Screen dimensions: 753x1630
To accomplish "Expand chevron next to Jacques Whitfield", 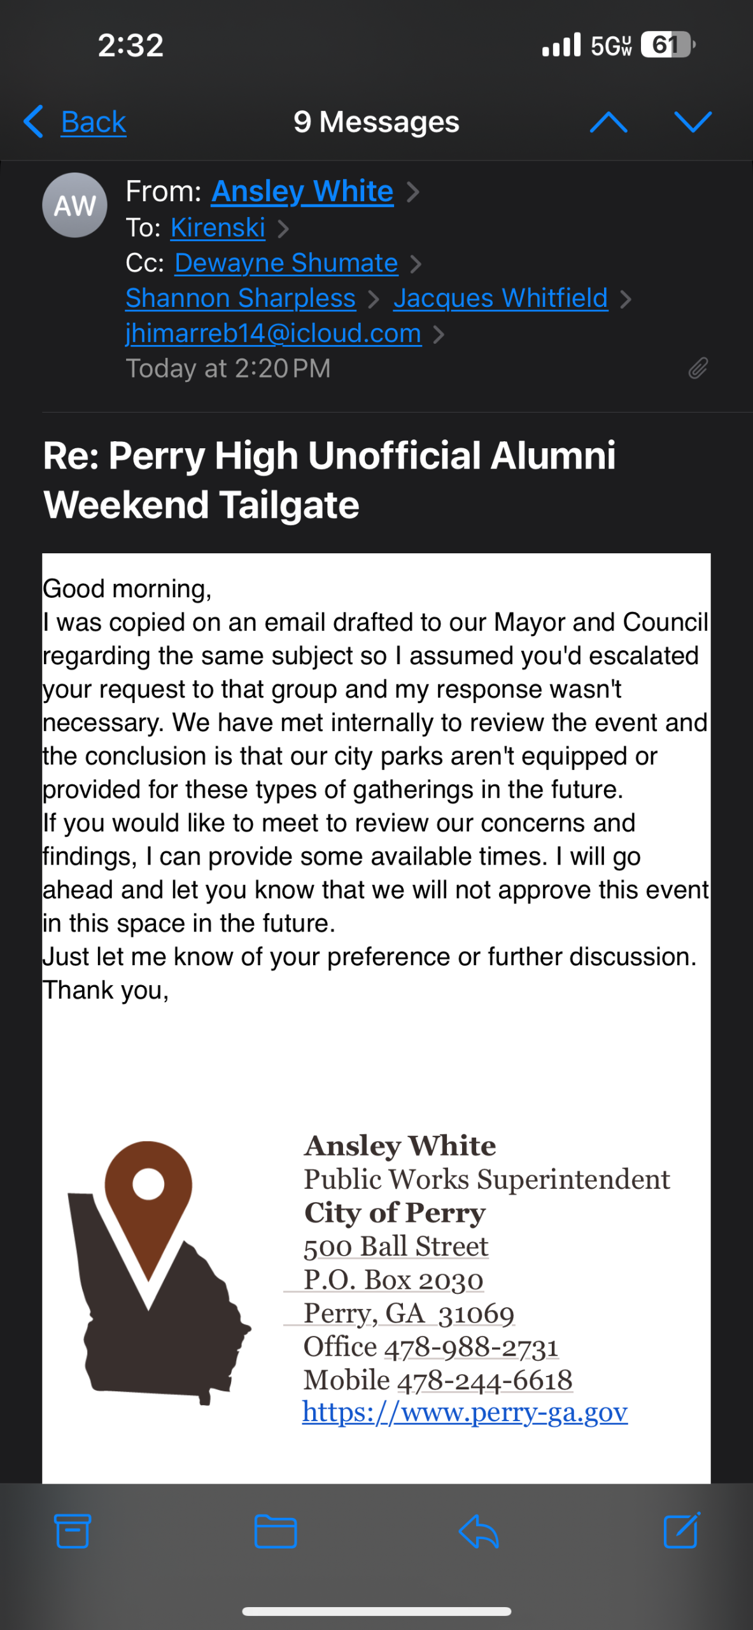I will pos(626,299).
